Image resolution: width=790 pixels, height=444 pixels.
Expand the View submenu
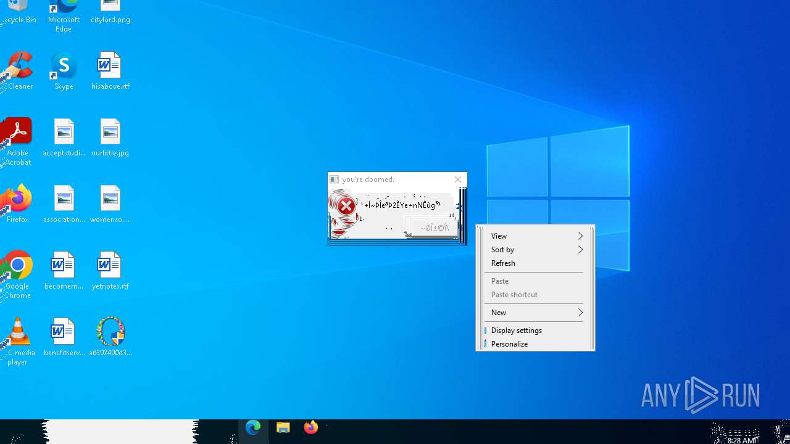coord(535,236)
